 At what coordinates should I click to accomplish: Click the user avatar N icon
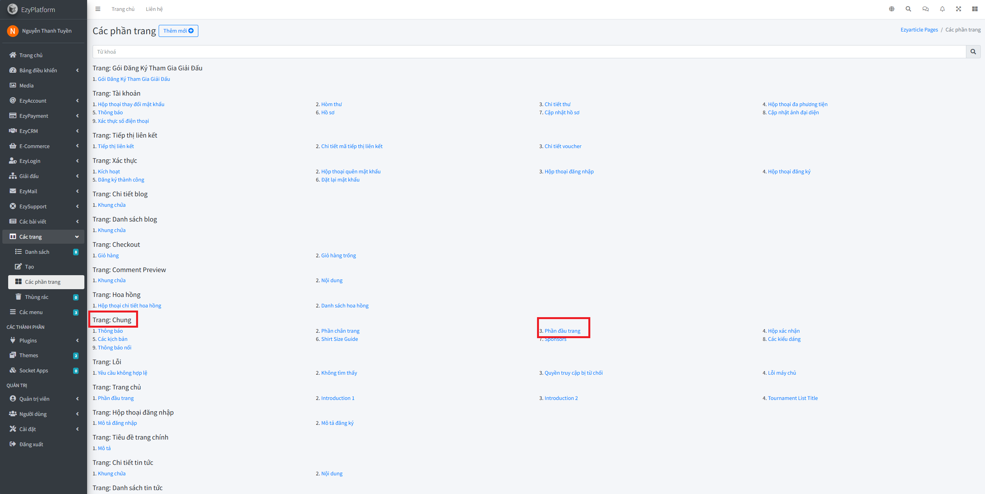click(13, 31)
